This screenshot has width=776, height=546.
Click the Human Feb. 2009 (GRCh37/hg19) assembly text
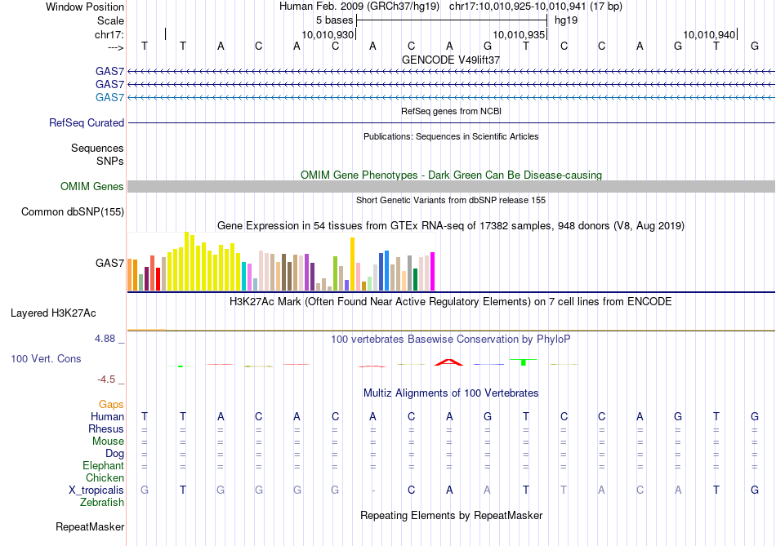pos(359,7)
